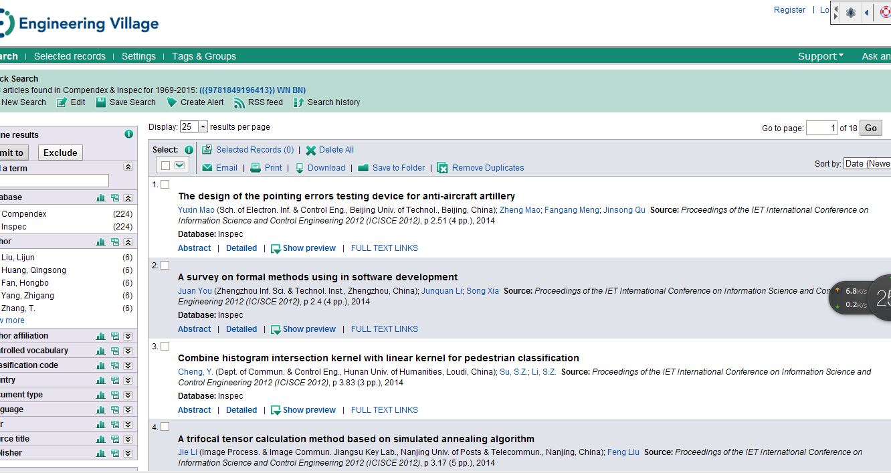
Task: Click the Exclude button
Action: (60, 153)
